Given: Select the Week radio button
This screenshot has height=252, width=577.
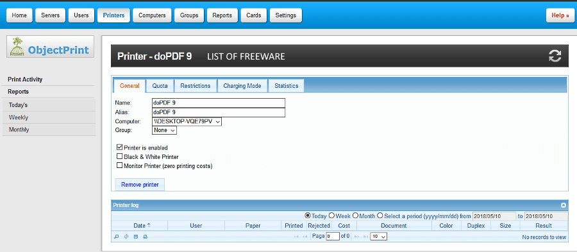Looking at the screenshot, I should [x=331, y=215].
